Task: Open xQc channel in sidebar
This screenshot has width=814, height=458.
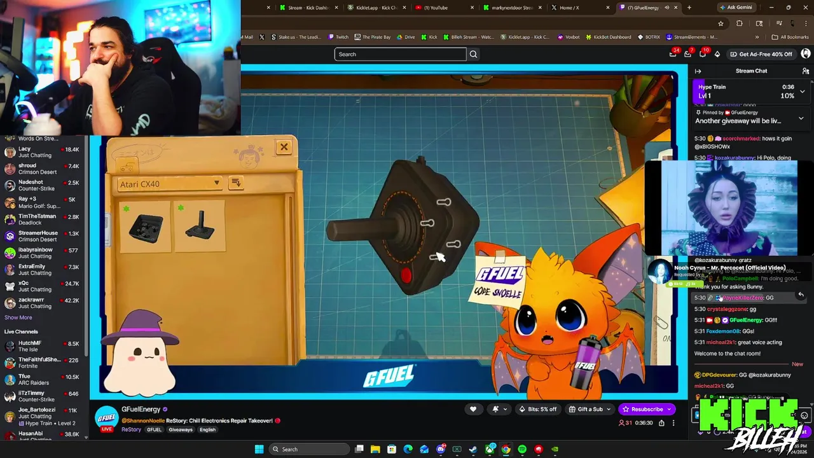Action: tap(42, 286)
